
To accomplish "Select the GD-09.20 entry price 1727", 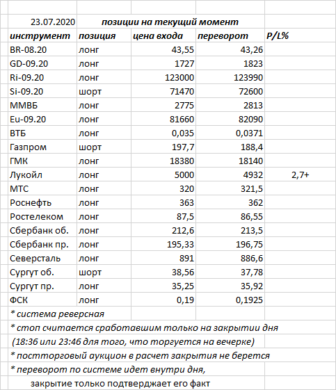I will pos(163,63).
